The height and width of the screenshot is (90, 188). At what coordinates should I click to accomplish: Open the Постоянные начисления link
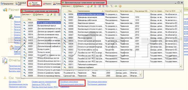pos(97,82)
